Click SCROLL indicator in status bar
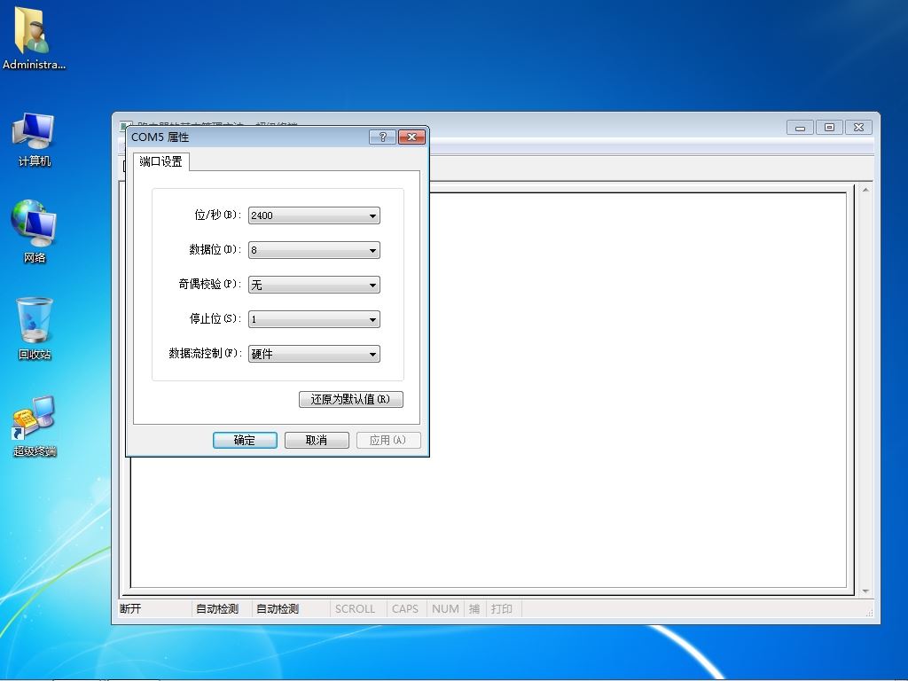The image size is (908, 681). tap(355, 608)
